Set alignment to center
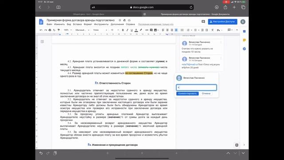The width and height of the screenshot is (284, 160). point(167,30)
